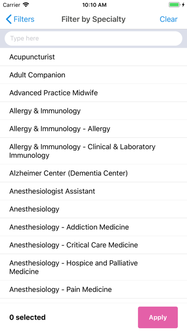Go back to Filters
This screenshot has height=332, width=187.
20,19
